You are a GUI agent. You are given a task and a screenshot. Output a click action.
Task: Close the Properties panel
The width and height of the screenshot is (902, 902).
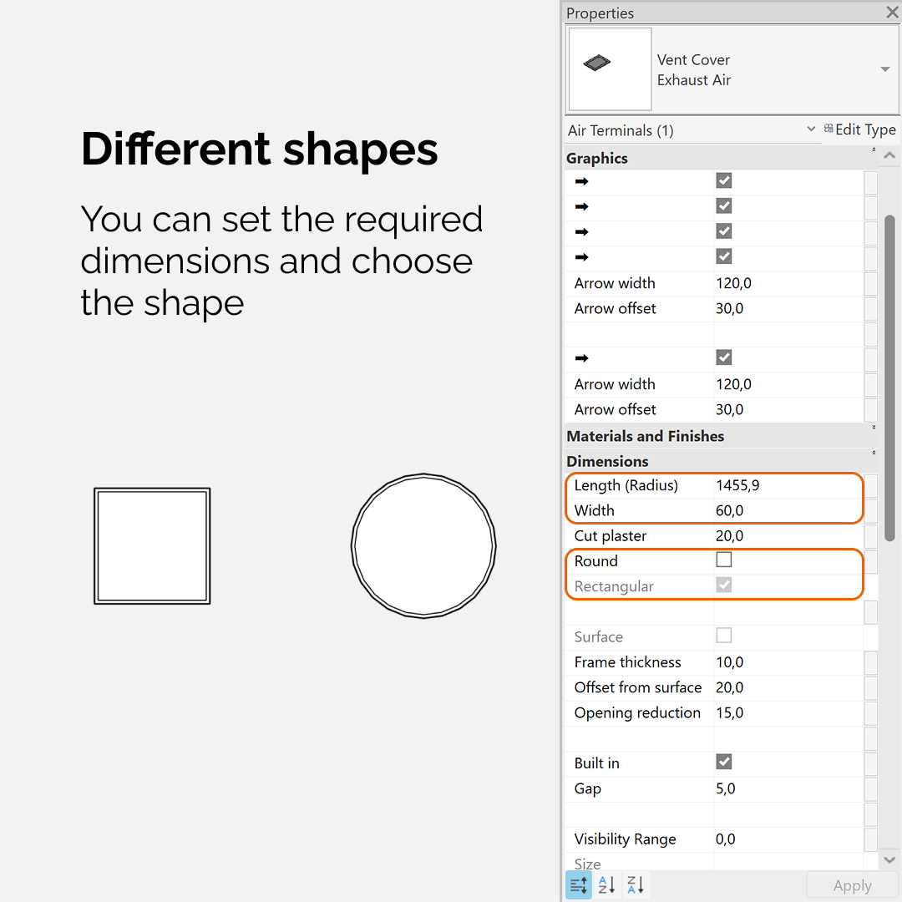coord(892,12)
